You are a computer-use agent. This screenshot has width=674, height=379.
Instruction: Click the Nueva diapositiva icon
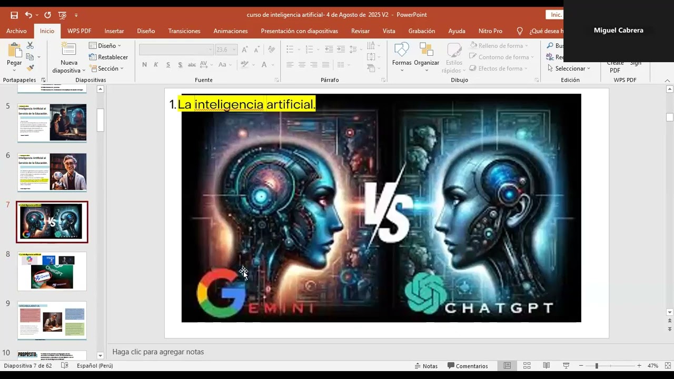pos(69,49)
